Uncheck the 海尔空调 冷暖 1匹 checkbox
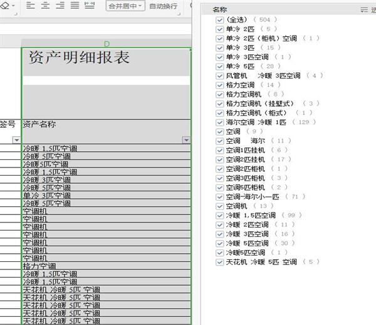376x325 pixels. [219, 122]
